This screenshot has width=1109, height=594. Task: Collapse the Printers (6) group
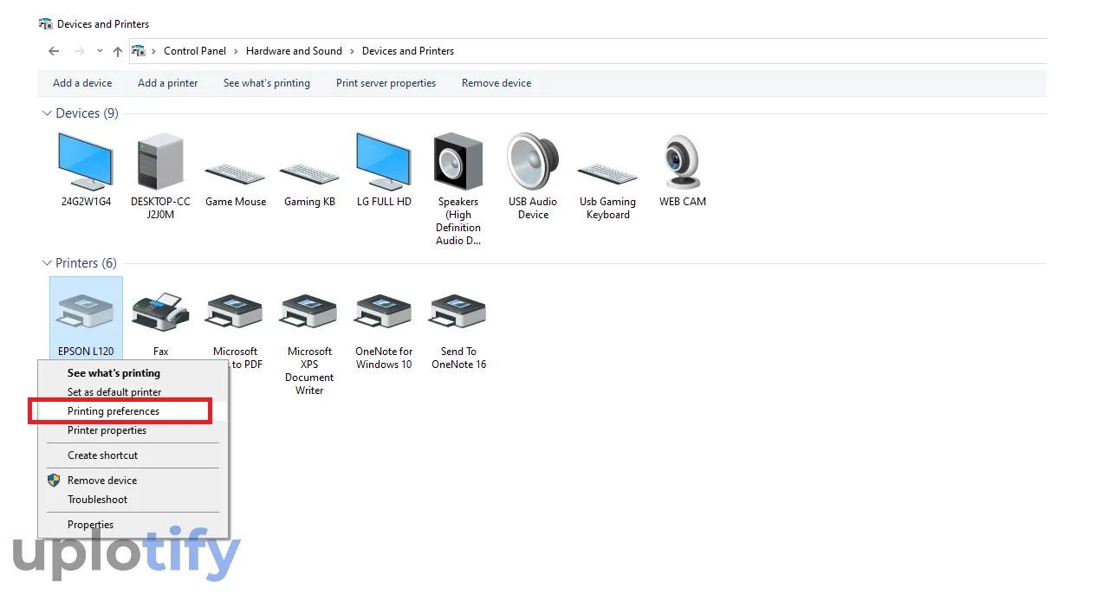coord(47,263)
